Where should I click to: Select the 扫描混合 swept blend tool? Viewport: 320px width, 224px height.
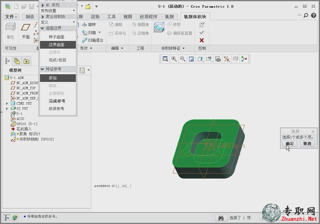click(92, 40)
